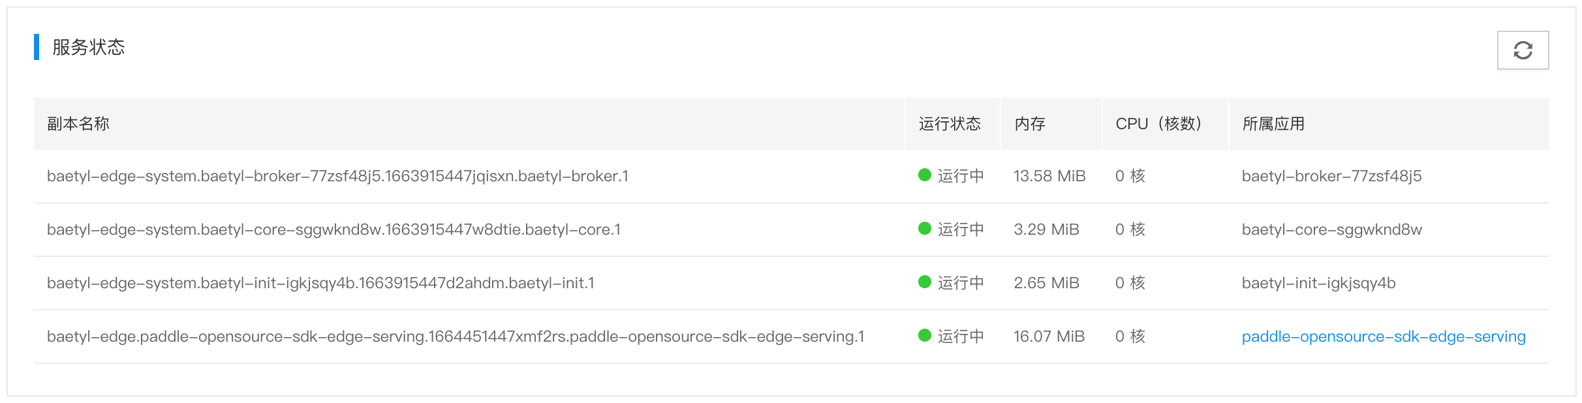Click the baetyl-init.1 replica name
Image resolution: width=1582 pixels, height=403 pixels.
tap(320, 283)
